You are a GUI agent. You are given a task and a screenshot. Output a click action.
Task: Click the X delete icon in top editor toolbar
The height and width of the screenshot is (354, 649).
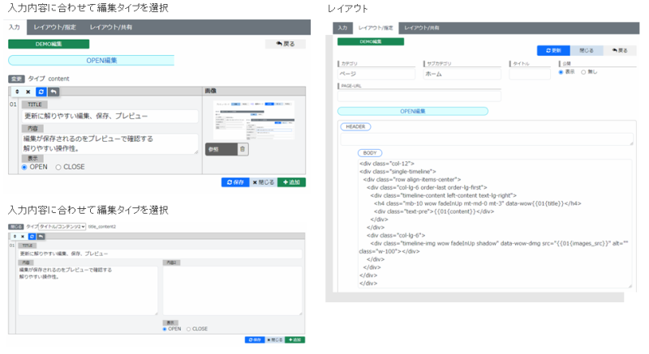(28, 92)
